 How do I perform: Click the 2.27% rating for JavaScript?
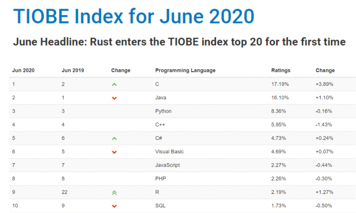pyautogui.click(x=278, y=165)
